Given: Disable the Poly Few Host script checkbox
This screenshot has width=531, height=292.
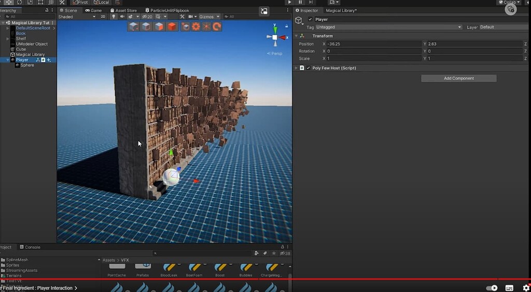Looking at the screenshot, I should (x=309, y=68).
